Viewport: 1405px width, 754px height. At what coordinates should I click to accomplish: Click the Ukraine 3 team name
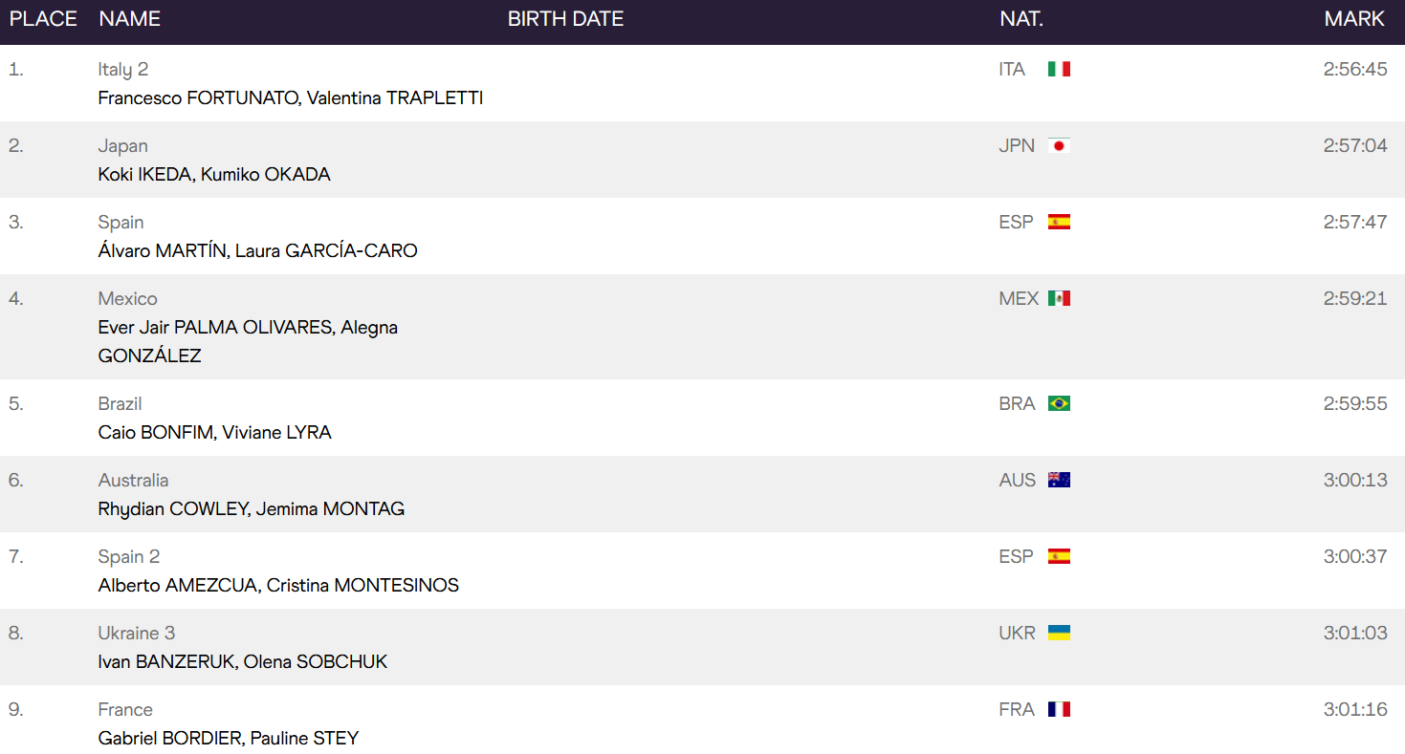click(x=137, y=633)
